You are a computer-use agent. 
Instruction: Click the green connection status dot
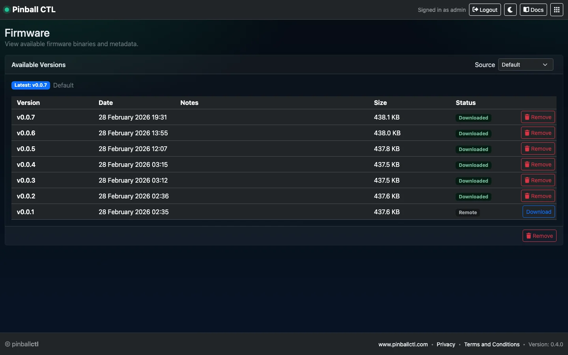click(7, 10)
